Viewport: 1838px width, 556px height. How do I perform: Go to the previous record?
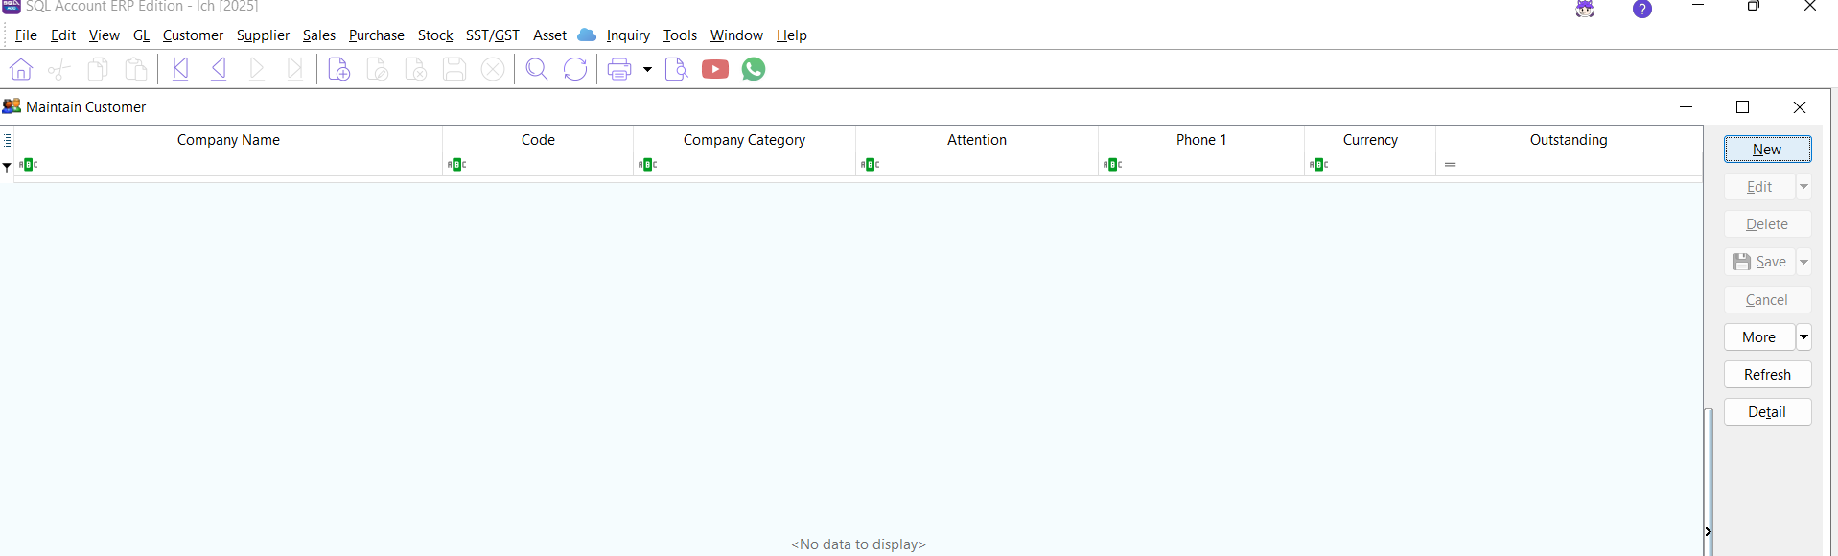[x=220, y=69]
